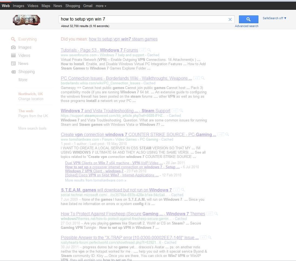The image size is (296, 261).
Task: Preview the S.T.E.A.M. games result with its magnifier
Action: [183, 190]
